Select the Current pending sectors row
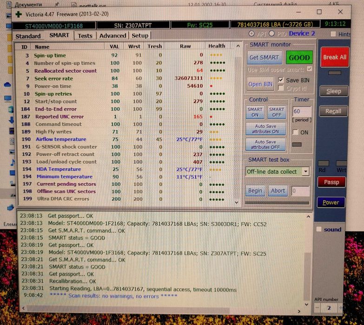This screenshot has height=325, width=364. 125,184
